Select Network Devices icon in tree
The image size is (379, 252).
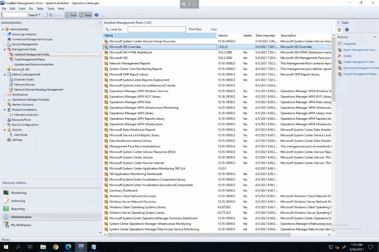pyautogui.click(x=11, y=84)
